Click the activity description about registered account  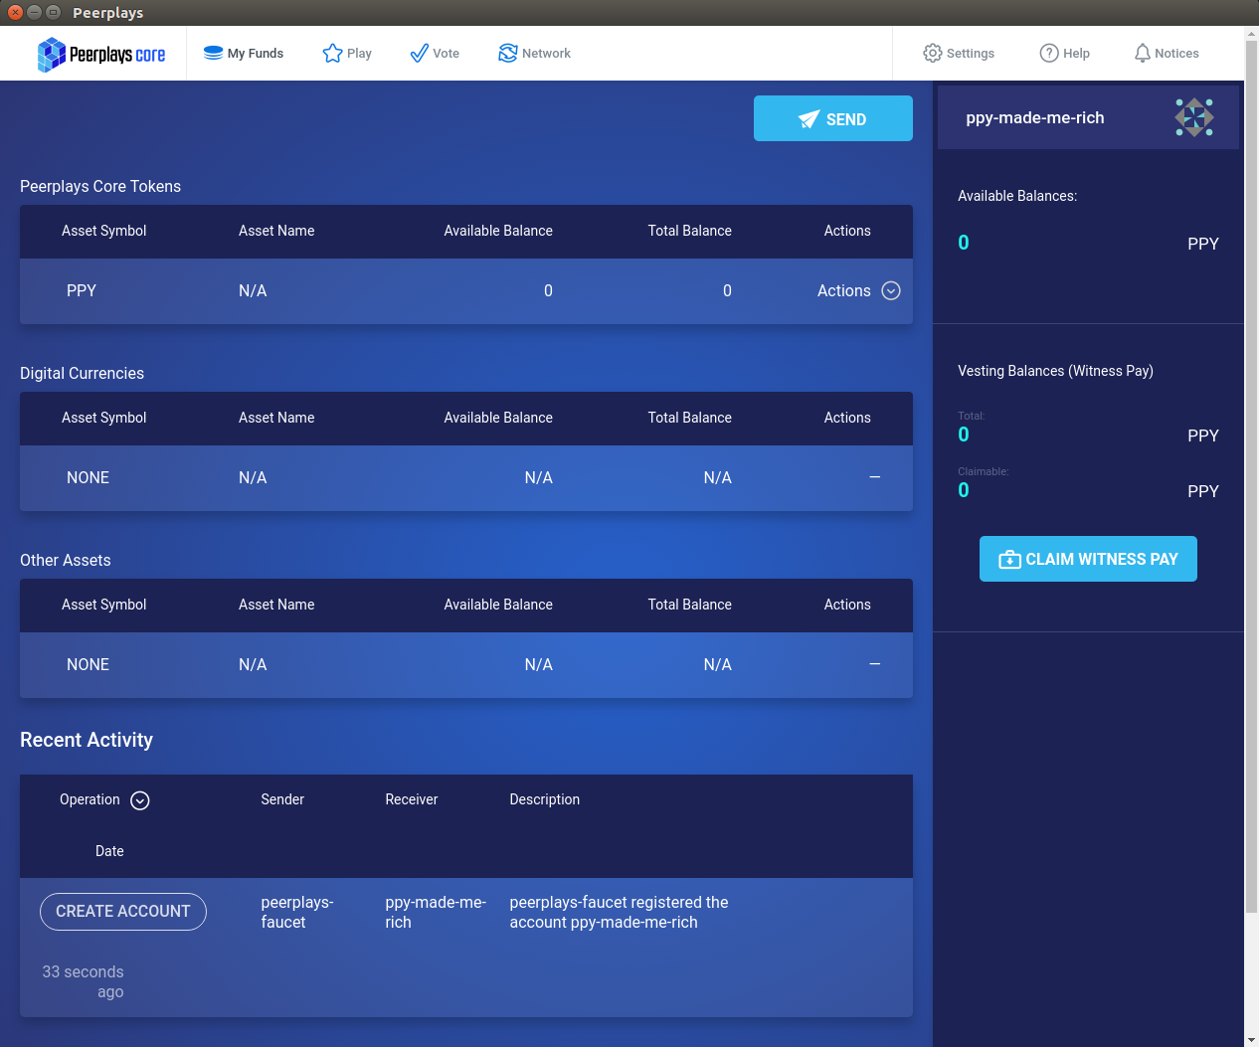click(x=619, y=912)
